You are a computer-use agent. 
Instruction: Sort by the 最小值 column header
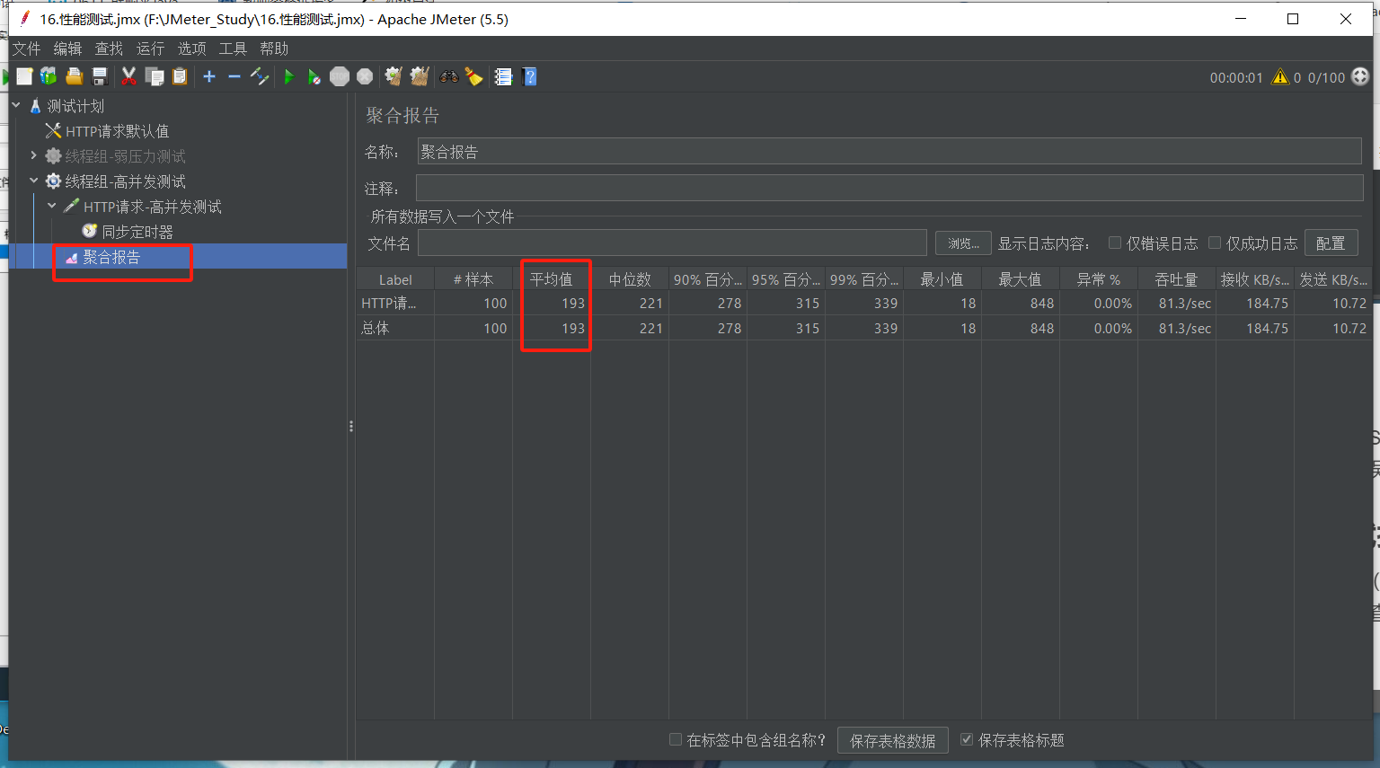coord(942,279)
